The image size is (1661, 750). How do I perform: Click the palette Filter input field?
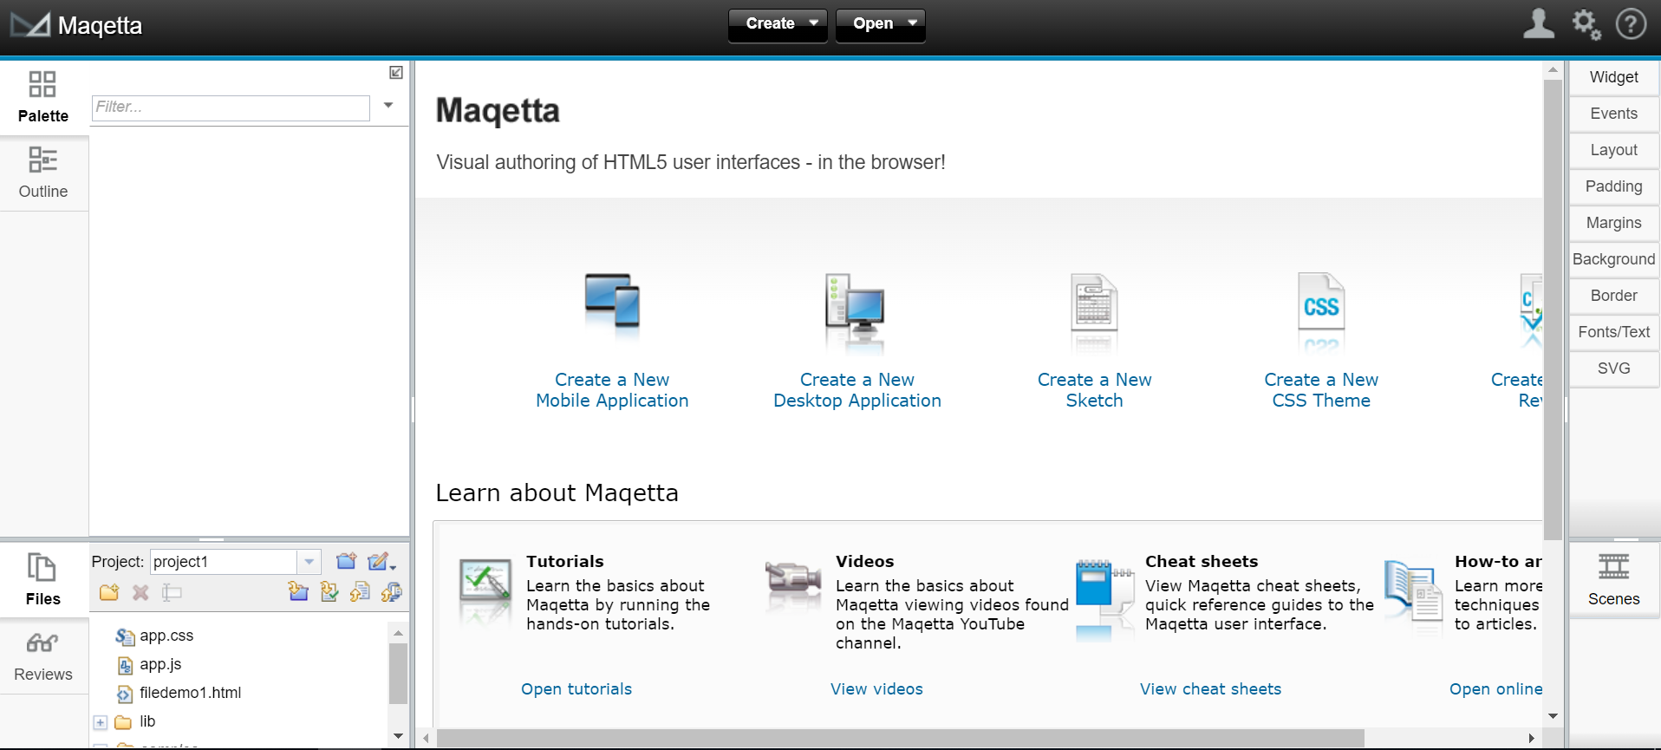click(231, 108)
